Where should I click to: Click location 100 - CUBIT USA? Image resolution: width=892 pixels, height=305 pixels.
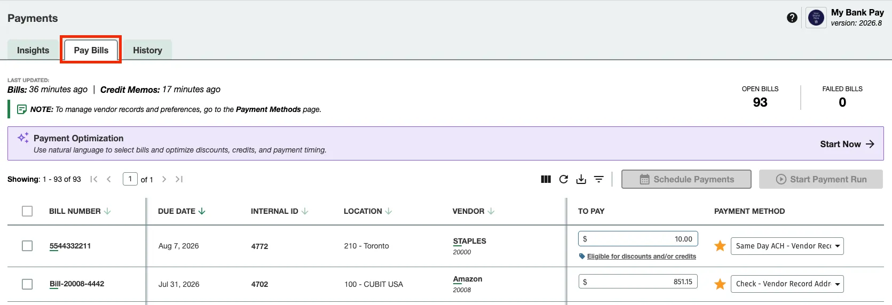click(374, 284)
